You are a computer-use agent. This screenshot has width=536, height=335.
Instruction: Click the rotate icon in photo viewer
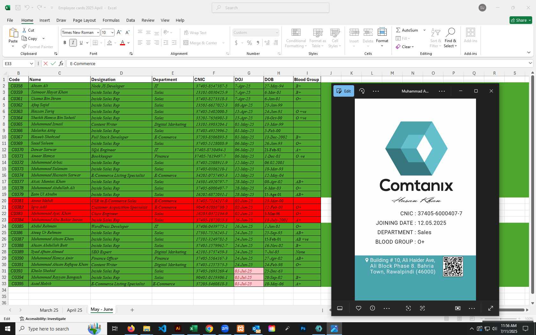click(362, 91)
